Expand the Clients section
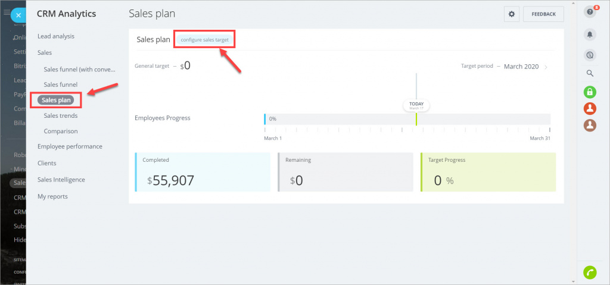Image resolution: width=610 pixels, height=285 pixels. (46, 163)
